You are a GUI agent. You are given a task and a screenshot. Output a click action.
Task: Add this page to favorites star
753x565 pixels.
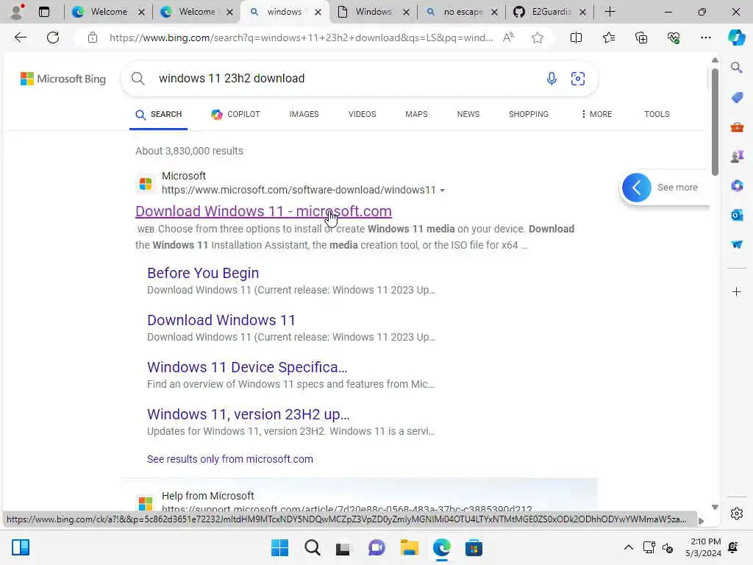tap(538, 38)
